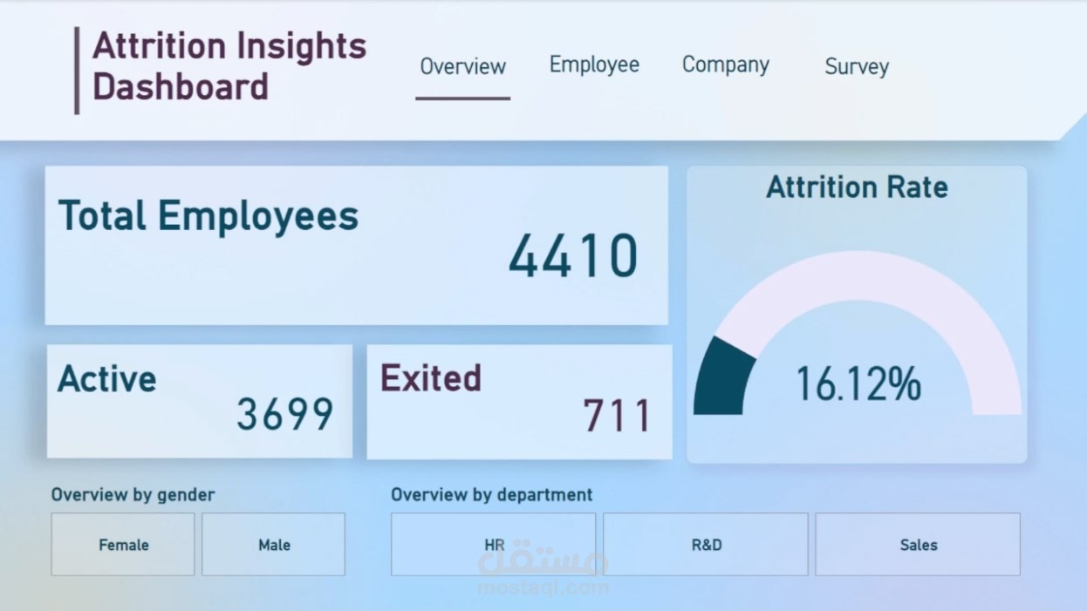Click the Overview by gender heading
Screen dimensions: 1087x611
[133, 494]
